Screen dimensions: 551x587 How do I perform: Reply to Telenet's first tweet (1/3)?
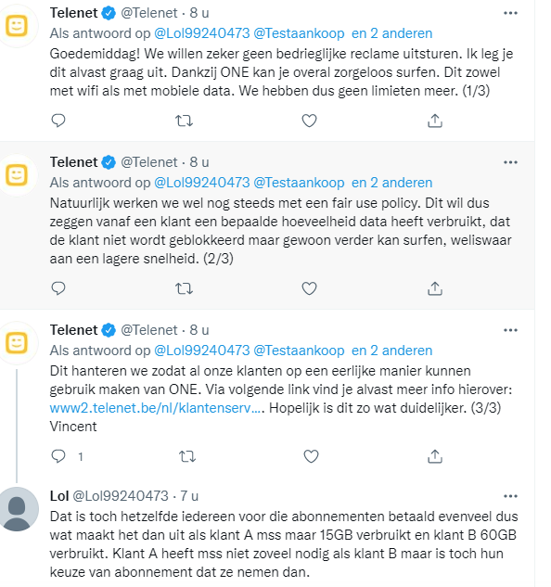pos(58,121)
